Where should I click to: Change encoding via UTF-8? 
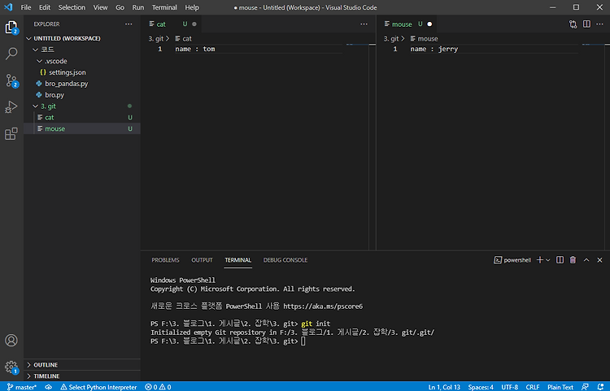pos(510,387)
